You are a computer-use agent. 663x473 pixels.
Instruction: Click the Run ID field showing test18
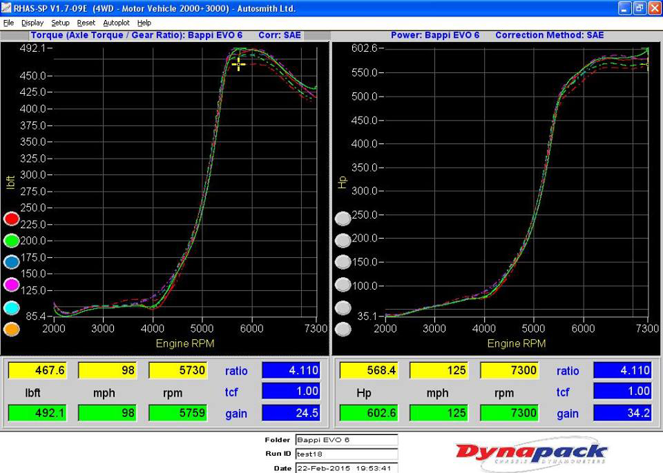click(x=346, y=454)
